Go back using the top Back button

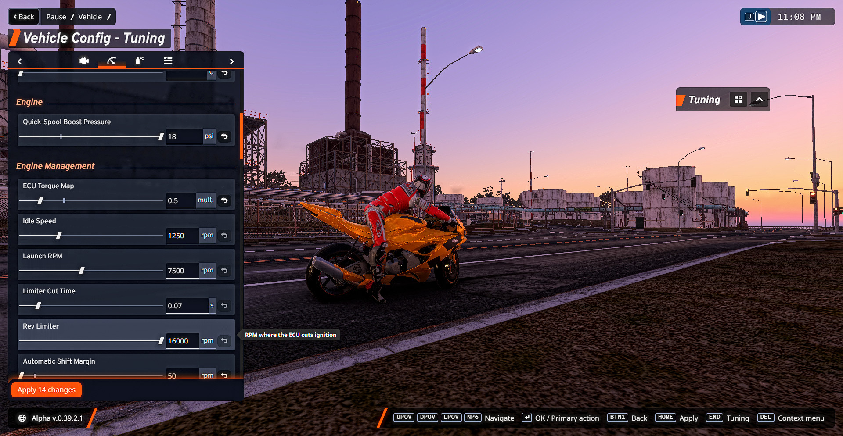(x=24, y=17)
